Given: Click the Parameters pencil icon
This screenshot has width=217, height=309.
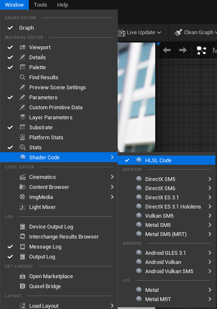Looking at the screenshot, I should pos(22,97).
